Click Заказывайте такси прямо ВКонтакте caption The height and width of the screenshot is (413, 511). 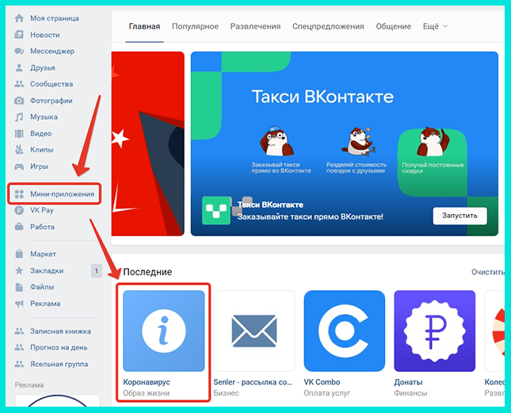point(311,216)
